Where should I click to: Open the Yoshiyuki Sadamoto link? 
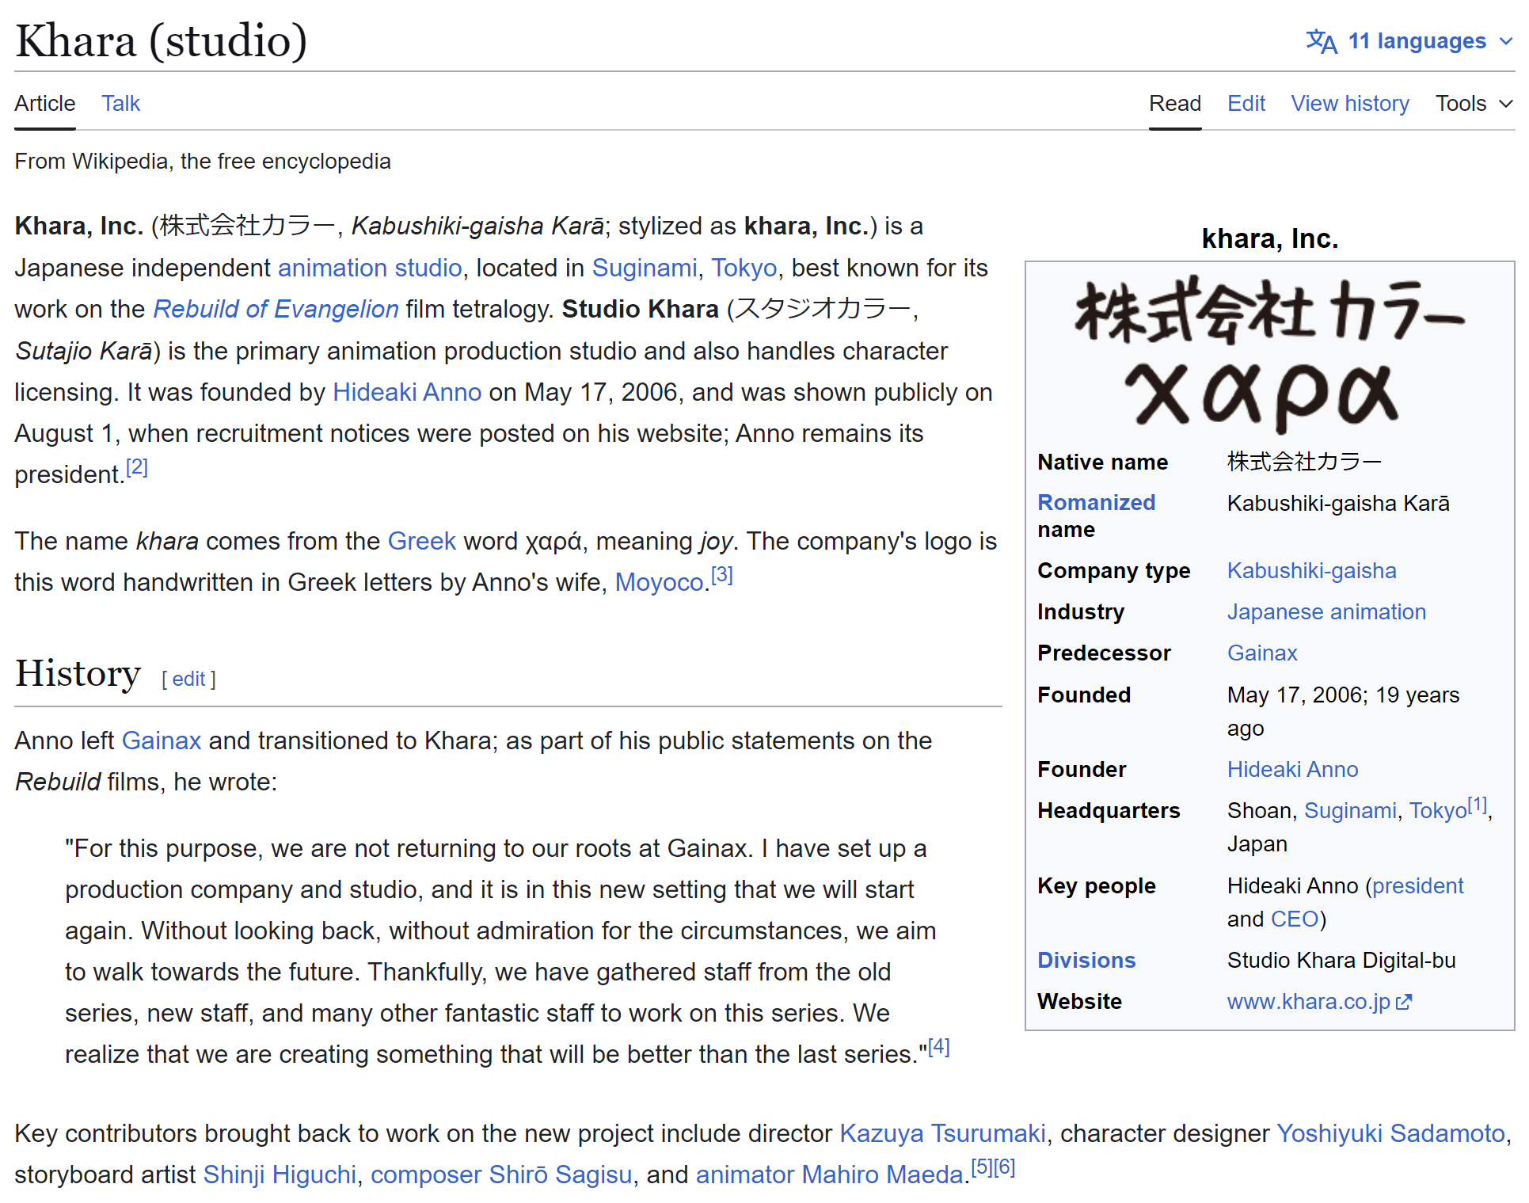(1390, 1133)
